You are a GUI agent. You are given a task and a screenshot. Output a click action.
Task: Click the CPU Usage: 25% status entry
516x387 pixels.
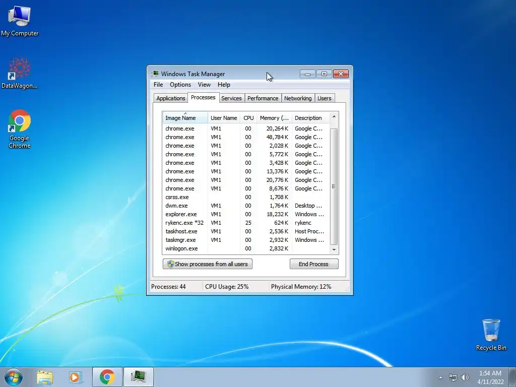coord(227,287)
